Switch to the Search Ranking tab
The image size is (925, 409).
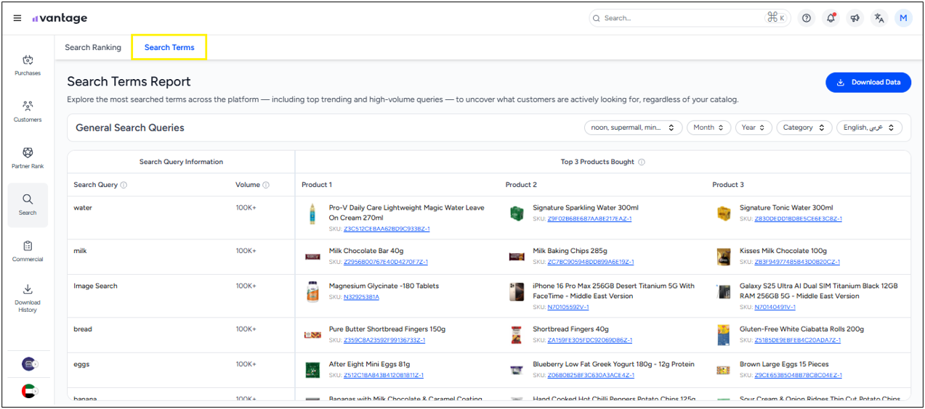click(93, 48)
